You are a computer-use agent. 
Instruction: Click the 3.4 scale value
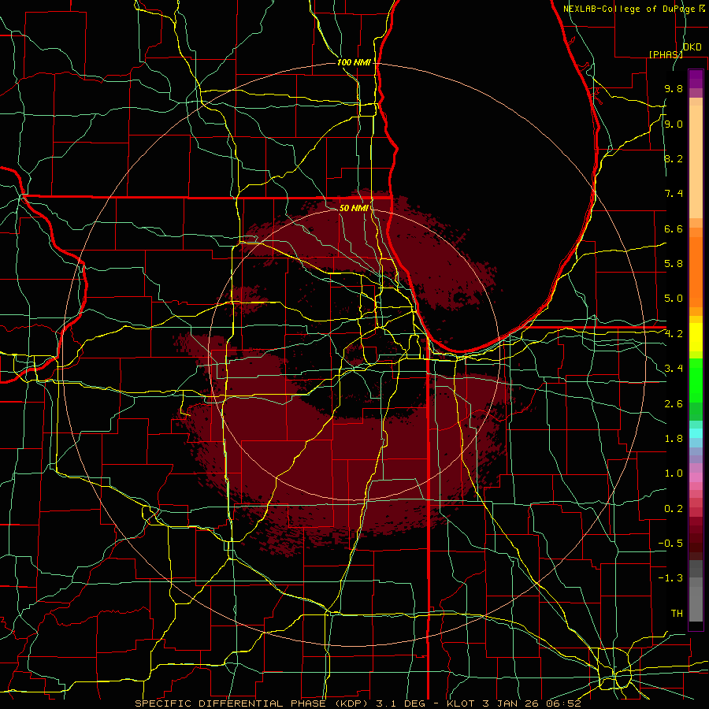(674, 369)
